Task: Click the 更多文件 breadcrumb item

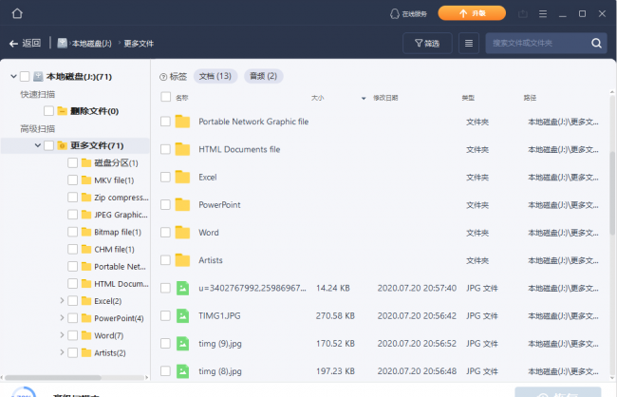Action: [x=139, y=44]
